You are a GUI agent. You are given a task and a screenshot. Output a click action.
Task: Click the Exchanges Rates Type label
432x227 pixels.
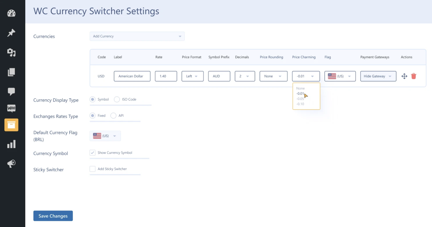[x=55, y=117]
